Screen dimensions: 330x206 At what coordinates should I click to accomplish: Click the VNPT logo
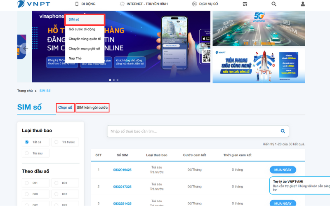pyautogui.click(x=34, y=4)
